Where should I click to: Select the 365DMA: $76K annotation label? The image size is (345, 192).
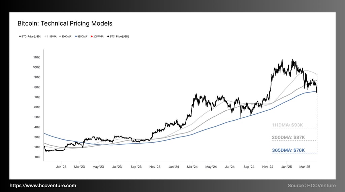tap(288, 150)
